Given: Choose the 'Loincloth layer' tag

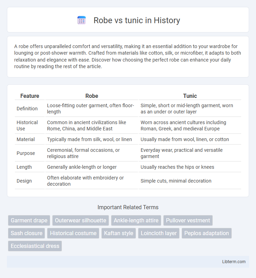Looking at the screenshot, I should (x=159, y=233).
